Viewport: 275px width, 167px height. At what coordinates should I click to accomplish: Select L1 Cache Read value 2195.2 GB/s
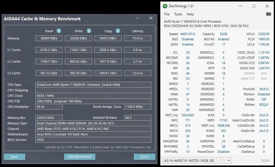click(49, 50)
